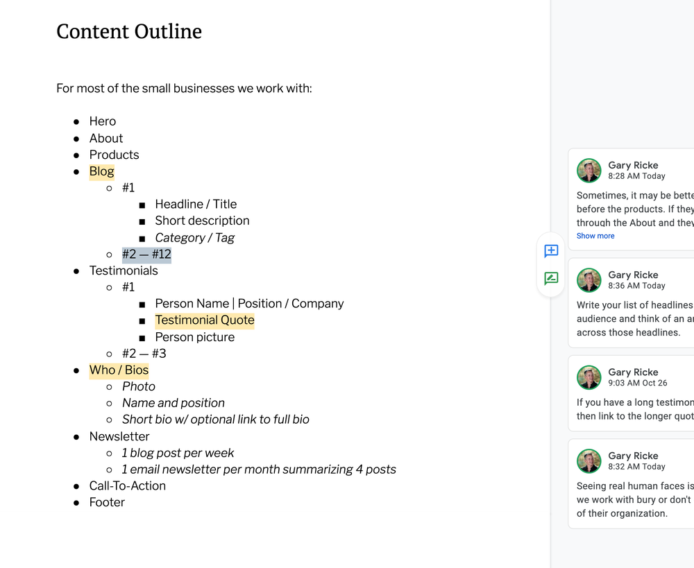Click the avatar on the Oct 26 comment
694x568 pixels.
[589, 377]
